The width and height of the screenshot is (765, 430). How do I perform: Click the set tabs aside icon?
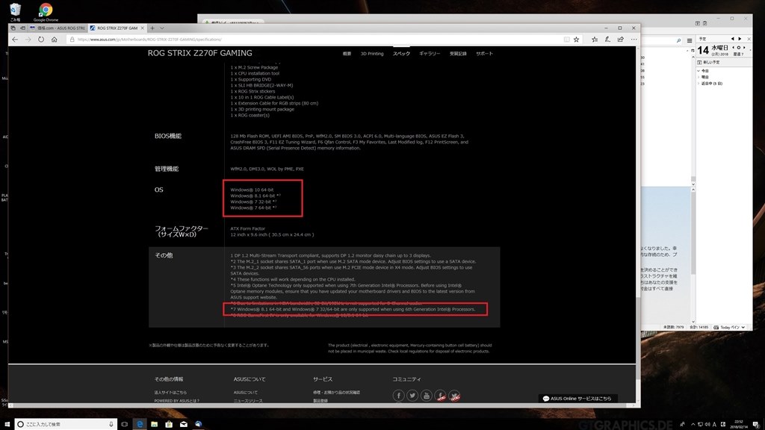[x=22, y=28]
